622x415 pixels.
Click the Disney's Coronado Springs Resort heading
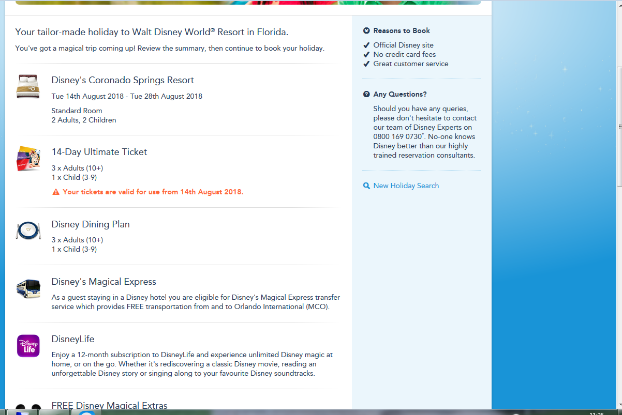[123, 80]
